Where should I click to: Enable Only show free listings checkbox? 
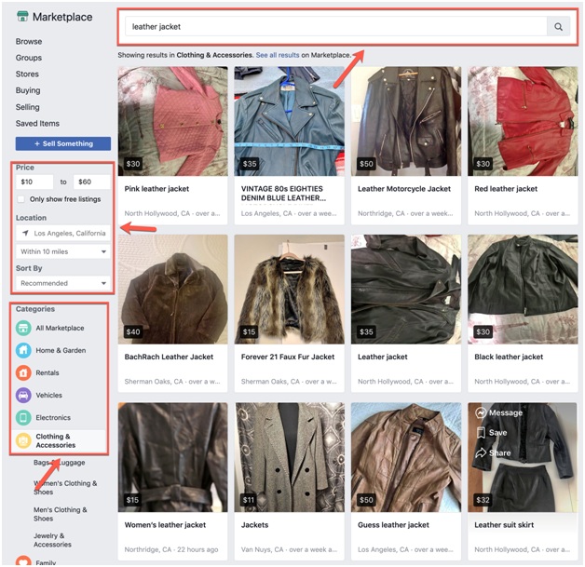click(22, 199)
